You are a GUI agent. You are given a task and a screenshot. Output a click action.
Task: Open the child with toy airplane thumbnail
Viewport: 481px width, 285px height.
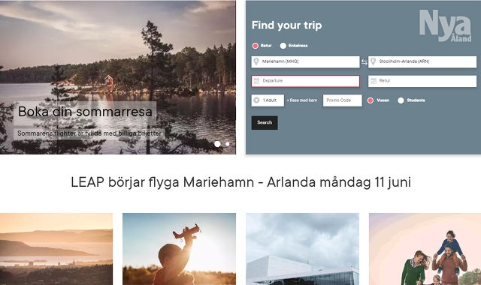(179, 249)
